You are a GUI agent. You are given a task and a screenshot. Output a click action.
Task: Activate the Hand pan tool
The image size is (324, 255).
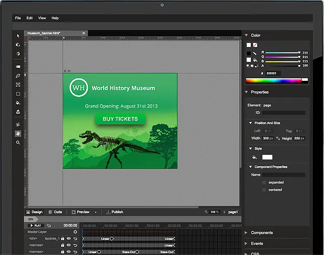pos(18,134)
